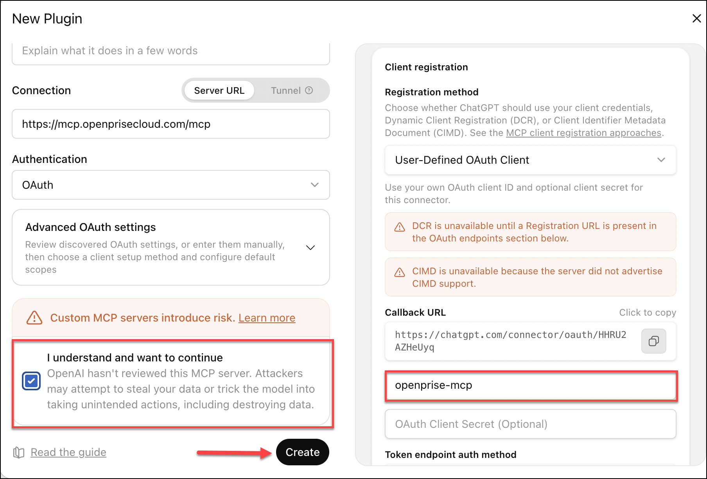Image resolution: width=707 pixels, height=479 pixels.
Task: Click the OAuth client ID field 'openprise-mcp'
Action: coord(531,385)
